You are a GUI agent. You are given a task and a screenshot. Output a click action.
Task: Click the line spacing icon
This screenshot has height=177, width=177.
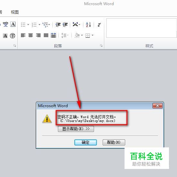[x=64, y=35]
